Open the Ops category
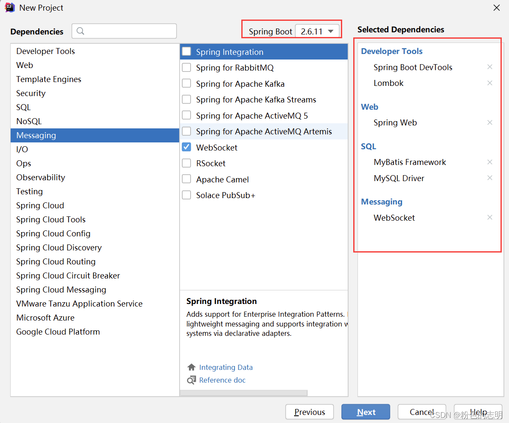This screenshot has width=509, height=423. tap(95, 163)
